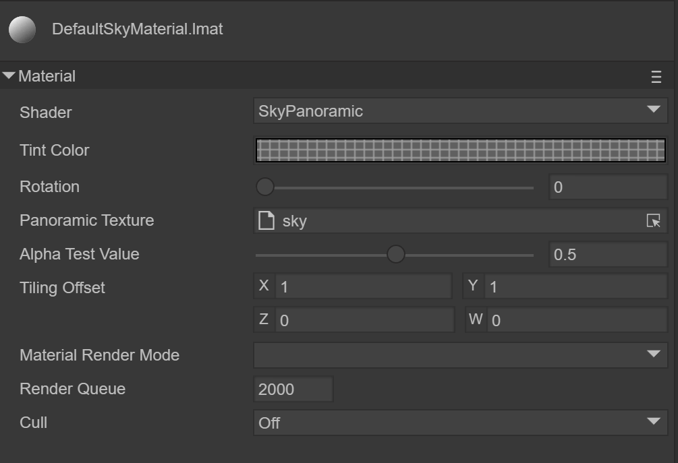Click the texture picker icon for Panoramic Texture
The height and width of the screenshot is (463, 678).
point(653,221)
